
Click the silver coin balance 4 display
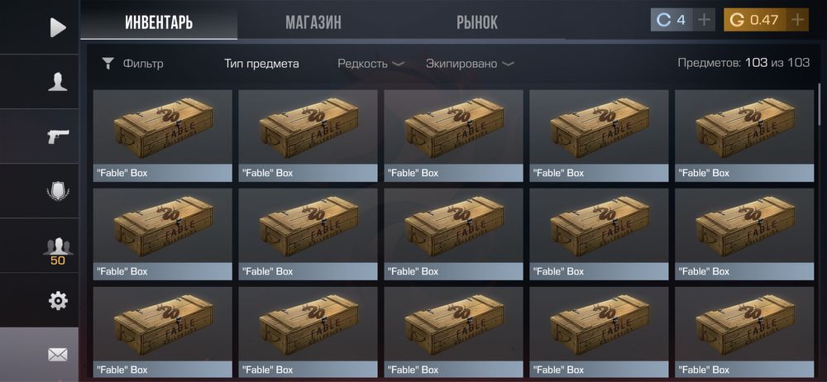[x=672, y=20]
